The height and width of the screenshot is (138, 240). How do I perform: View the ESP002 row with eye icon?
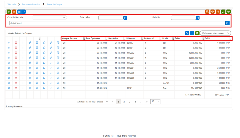tap(9, 43)
